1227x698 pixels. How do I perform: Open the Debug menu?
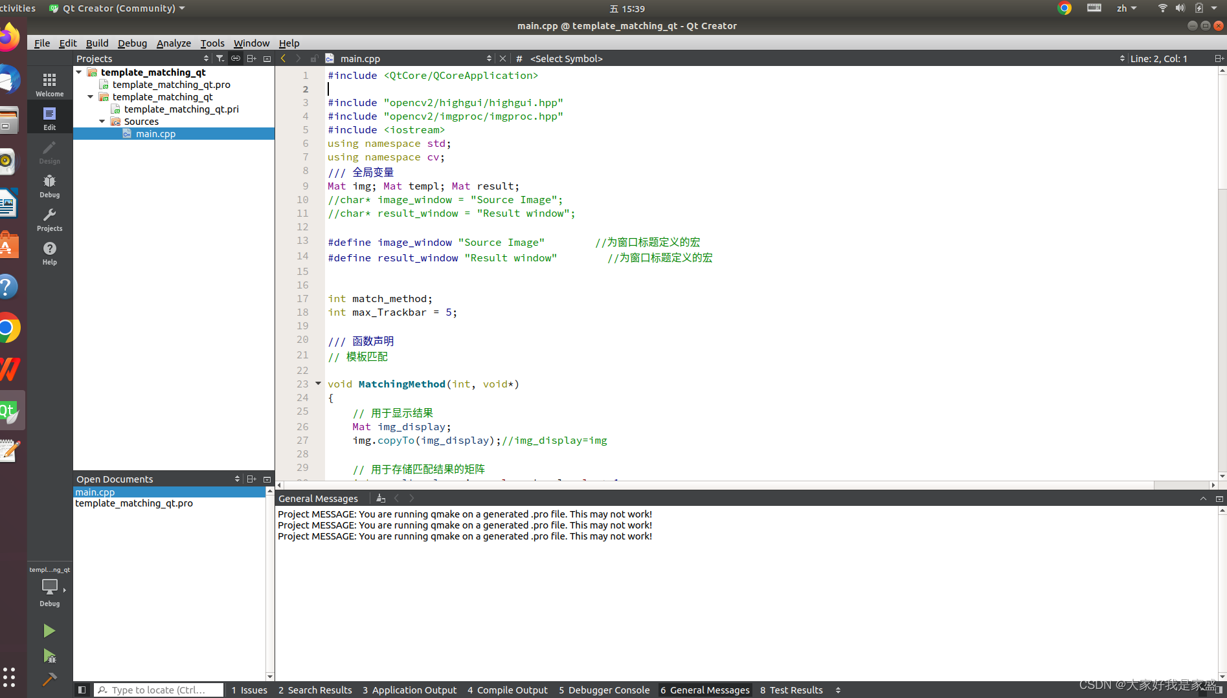(x=132, y=43)
